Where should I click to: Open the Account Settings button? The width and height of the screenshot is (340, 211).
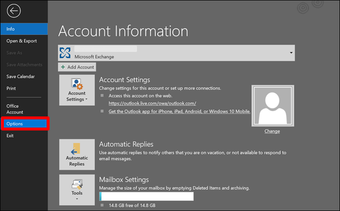77,90
